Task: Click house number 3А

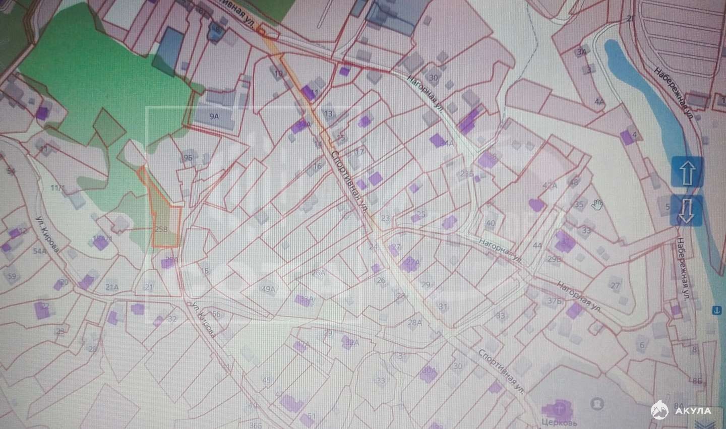Action: (x=582, y=51)
